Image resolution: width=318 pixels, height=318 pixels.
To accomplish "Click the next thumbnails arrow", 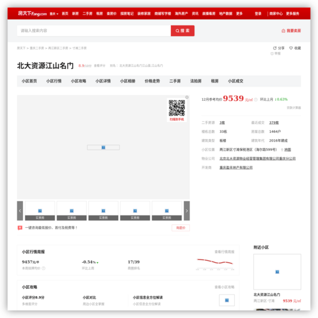I will coord(187,211).
